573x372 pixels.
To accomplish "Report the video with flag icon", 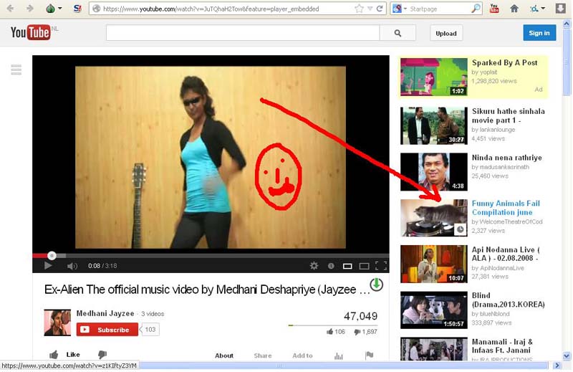I will coord(370,355).
